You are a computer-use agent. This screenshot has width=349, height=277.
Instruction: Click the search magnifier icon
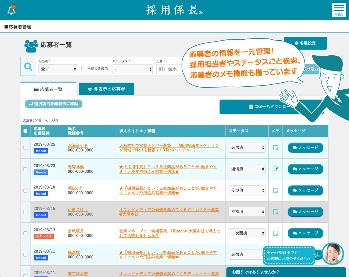point(28,66)
